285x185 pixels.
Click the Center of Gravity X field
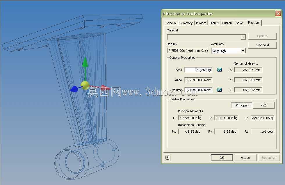point(248,70)
